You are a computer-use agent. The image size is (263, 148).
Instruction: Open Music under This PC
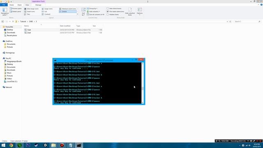(x=9, y=73)
